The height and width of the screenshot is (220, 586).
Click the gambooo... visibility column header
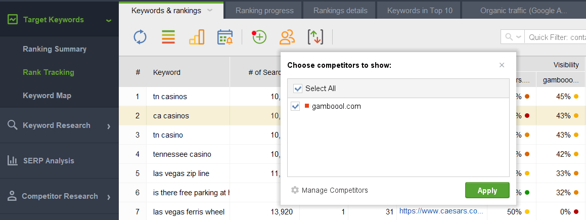(561, 80)
